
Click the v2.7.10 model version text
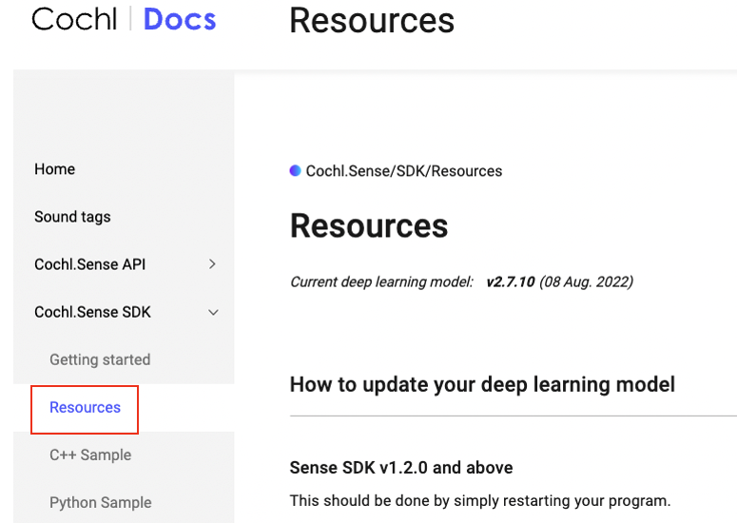(511, 281)
